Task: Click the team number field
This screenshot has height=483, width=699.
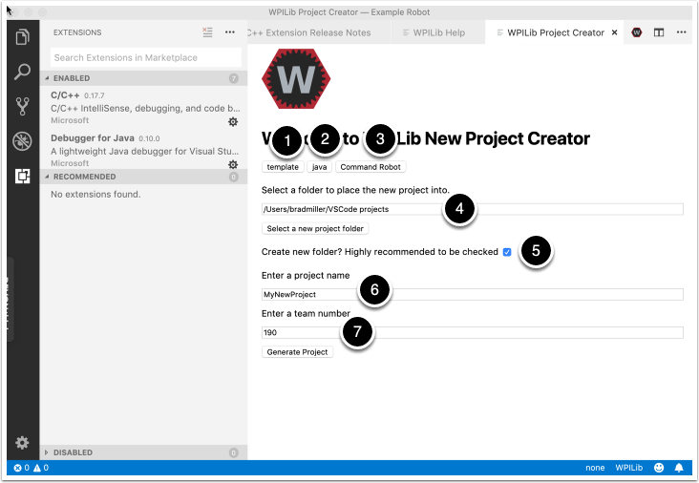Action: point(472,332)
